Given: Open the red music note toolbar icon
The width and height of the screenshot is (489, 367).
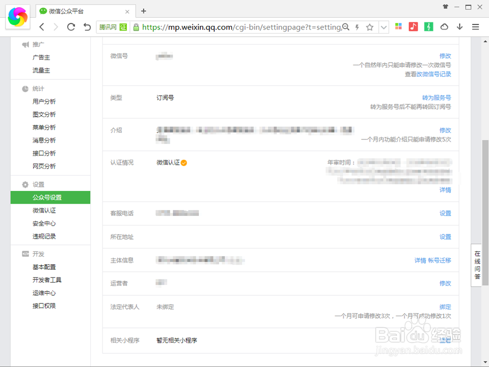Looking at the screenshot, I should pyautogui.click(x=413, y=26).
